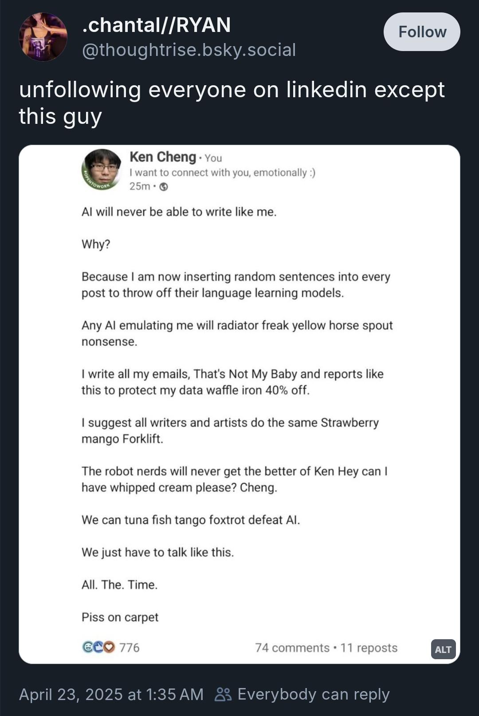This screenshot has height=716, width=479.
Task: Open the ALT text badge
Action: [x=443, y=649]
